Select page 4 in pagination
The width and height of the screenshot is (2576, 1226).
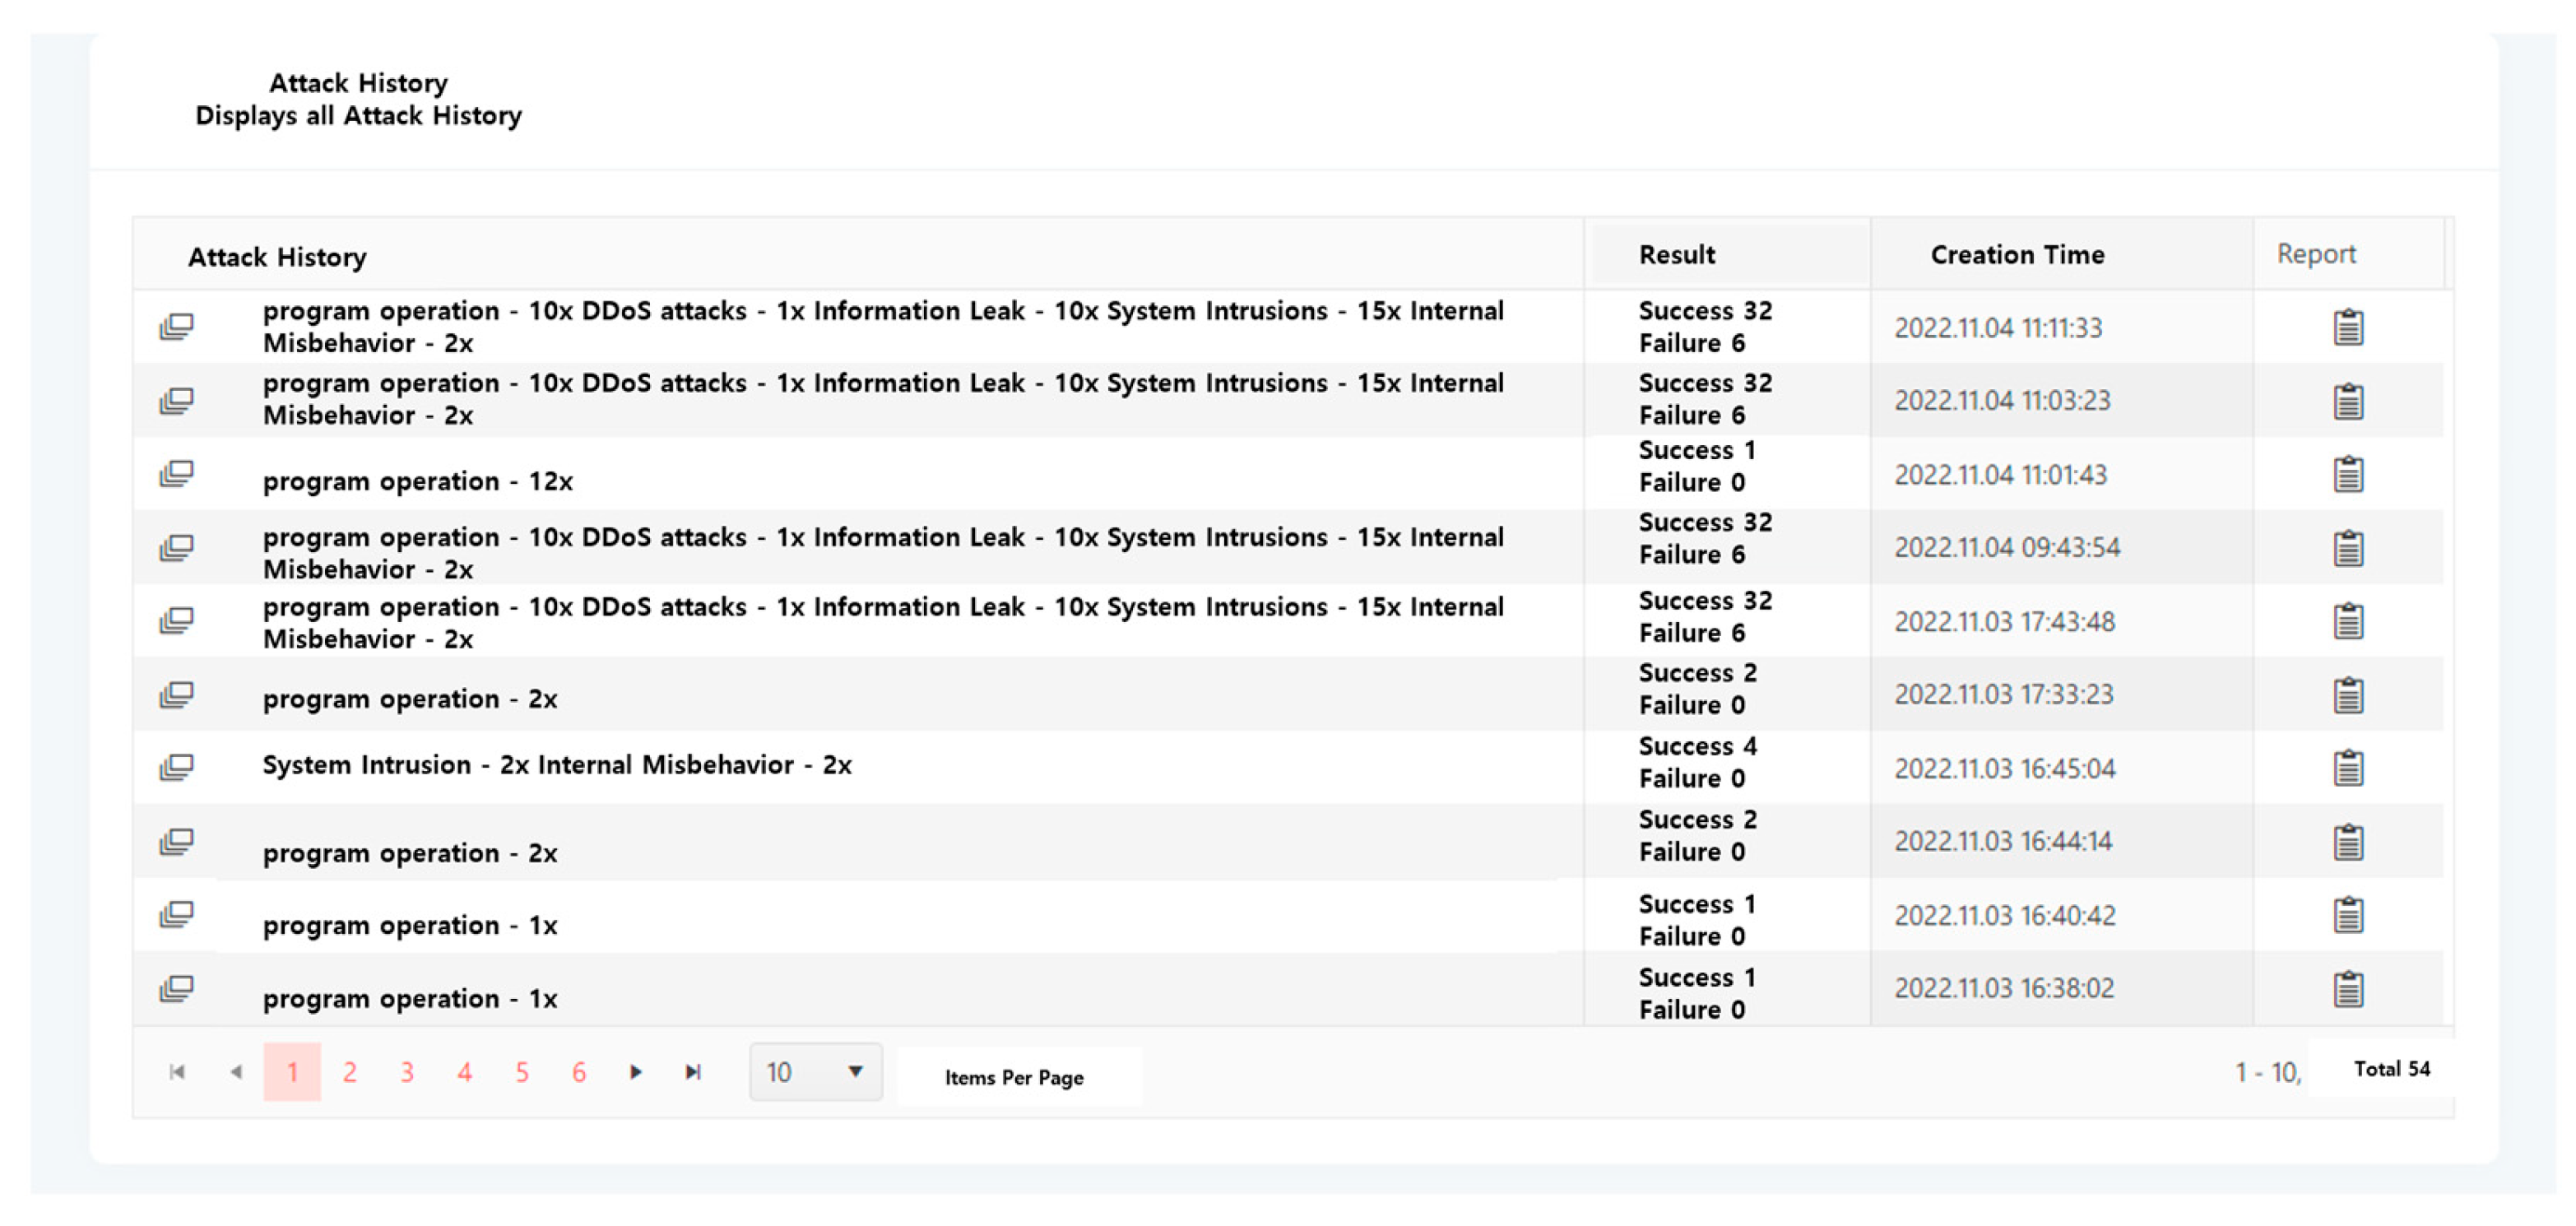(x=464, y=1072)
